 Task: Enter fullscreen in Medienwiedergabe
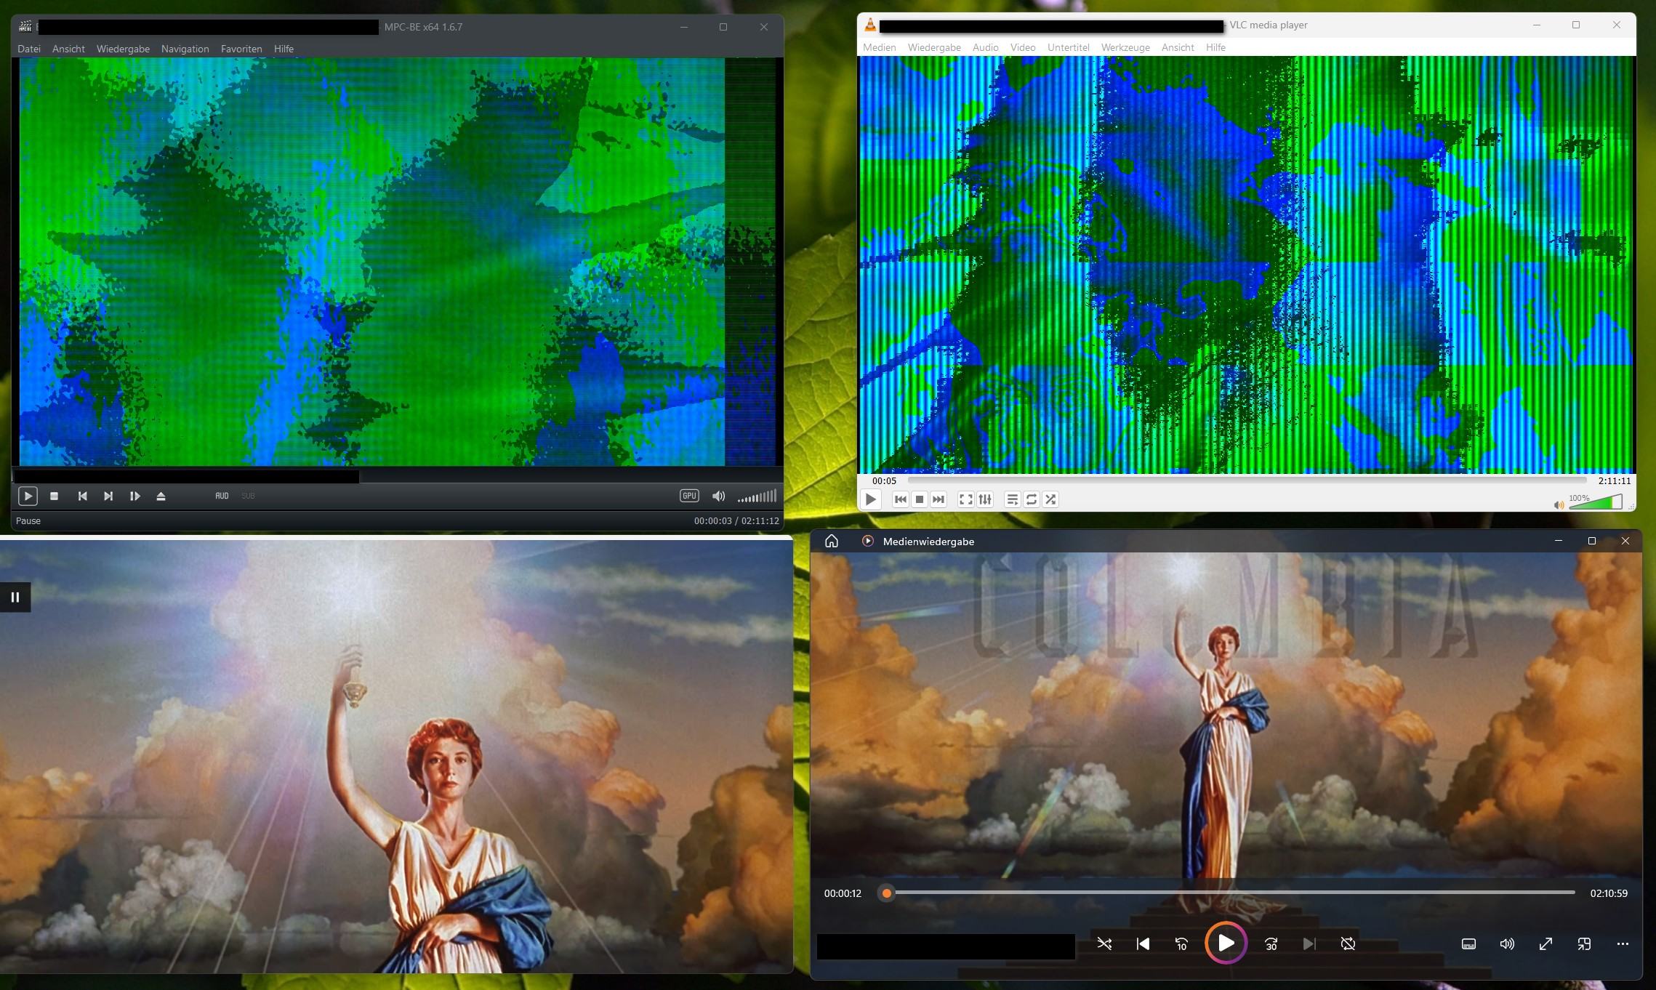pos(1546,943)
